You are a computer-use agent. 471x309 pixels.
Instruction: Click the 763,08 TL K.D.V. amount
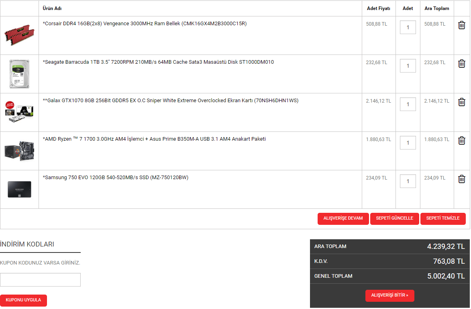coord(449,261)
